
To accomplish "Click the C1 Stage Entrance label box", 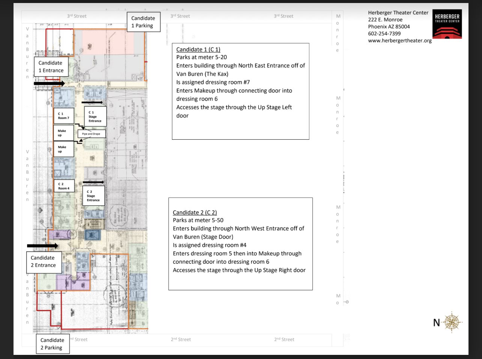I will pyautogui.click(x=95, y=116).
